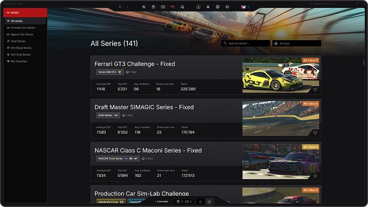This screenshot has width=368, height=207.
Task: Click the '3 Cars' count on the NASCAR card
Action: coord(147,158)
